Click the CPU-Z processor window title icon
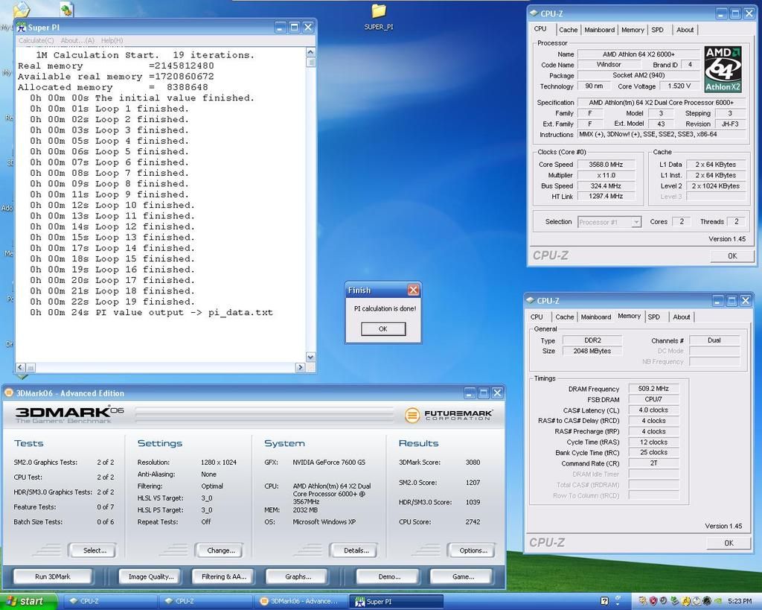 pos(534,13)
